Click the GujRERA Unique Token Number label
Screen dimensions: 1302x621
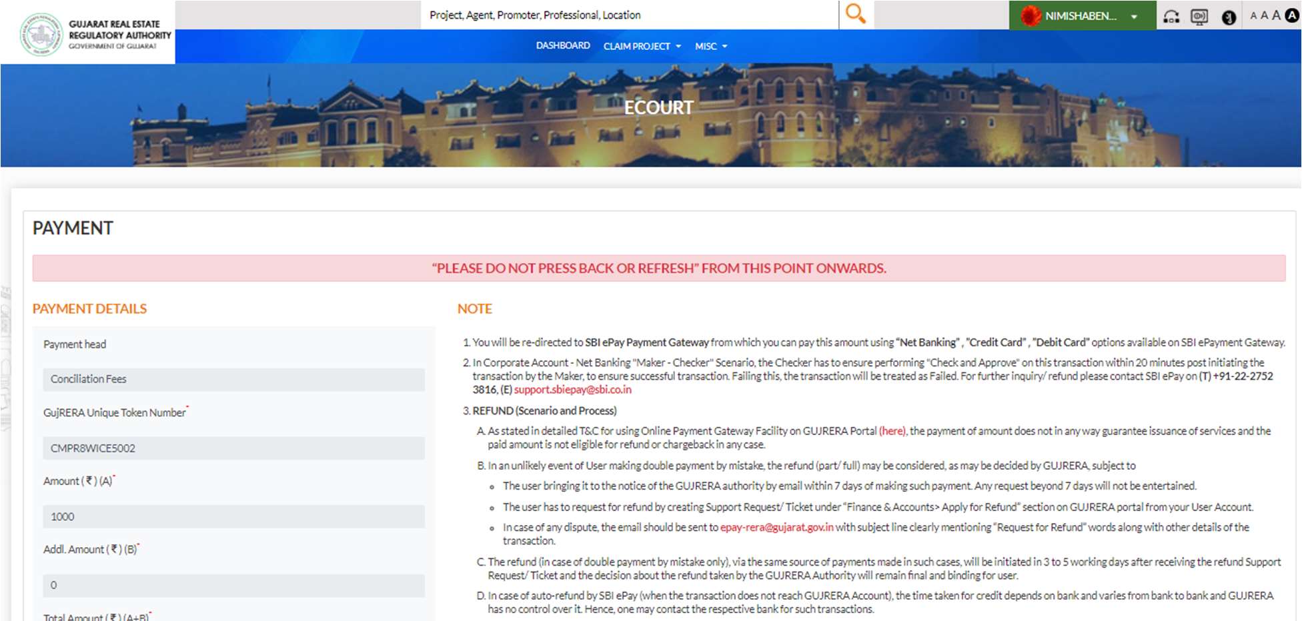tap(115, 412)
